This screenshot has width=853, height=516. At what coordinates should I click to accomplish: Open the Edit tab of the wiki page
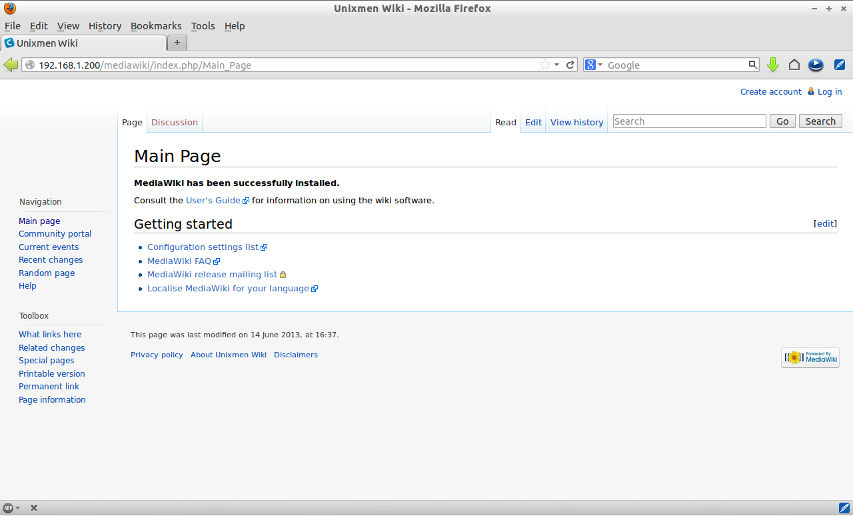click(x=533, y=122)
